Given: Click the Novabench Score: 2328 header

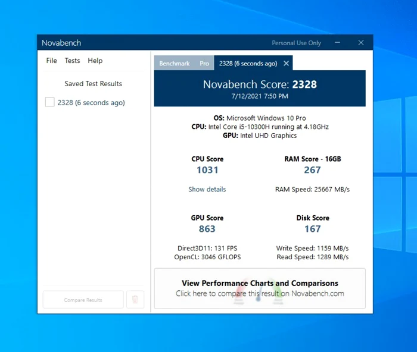Looking at the screenshot, I should pyautogui.click(x=260, y=84).
